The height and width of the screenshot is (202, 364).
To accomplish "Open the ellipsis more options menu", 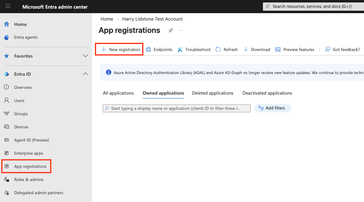I will 181,30.
